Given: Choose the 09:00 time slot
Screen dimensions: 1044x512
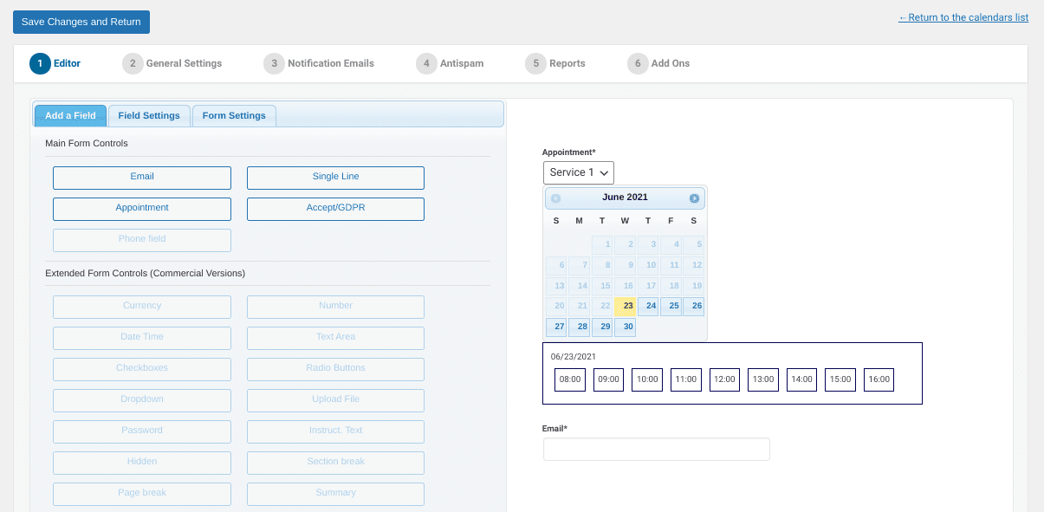Looking at the screenshot, I should (x=608, y=379).
